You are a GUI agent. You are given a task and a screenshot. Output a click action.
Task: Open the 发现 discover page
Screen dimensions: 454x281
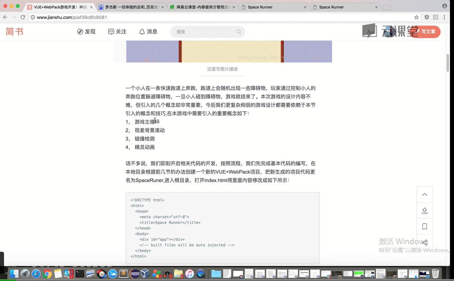coord(86,32)
